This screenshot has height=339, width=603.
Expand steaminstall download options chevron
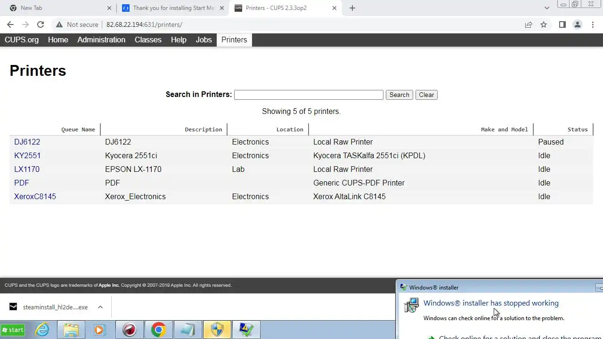point(100,307)
